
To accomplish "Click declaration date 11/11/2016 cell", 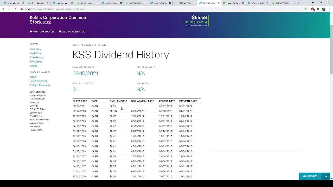I will coord(138,177).
